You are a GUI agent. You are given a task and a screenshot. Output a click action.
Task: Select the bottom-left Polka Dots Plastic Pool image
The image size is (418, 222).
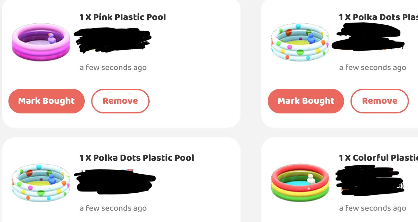[x=40, y=182]
